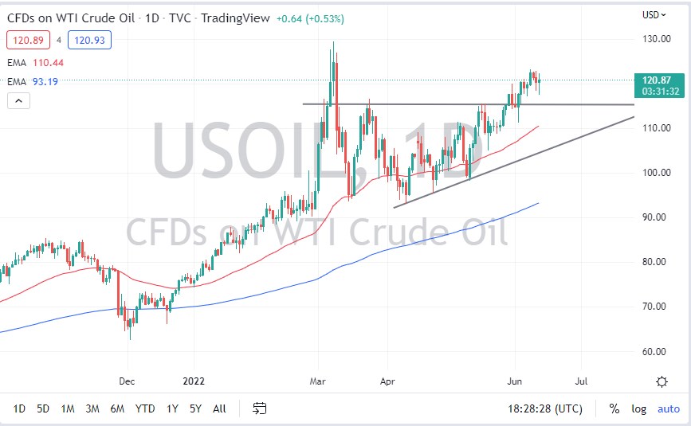Toggle auto scale option
This screenshot has width=691, height=426.
[668, 408]
